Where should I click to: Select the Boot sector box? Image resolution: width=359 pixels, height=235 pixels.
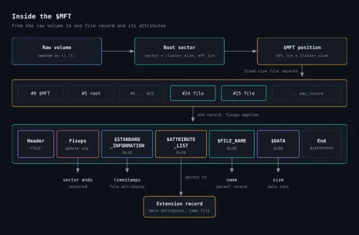coord(179,52)
